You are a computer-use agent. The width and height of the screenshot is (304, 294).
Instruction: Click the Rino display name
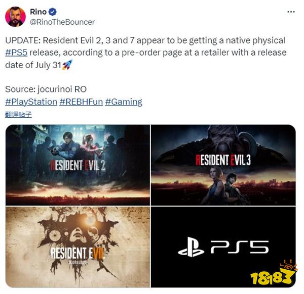(38, 12)
